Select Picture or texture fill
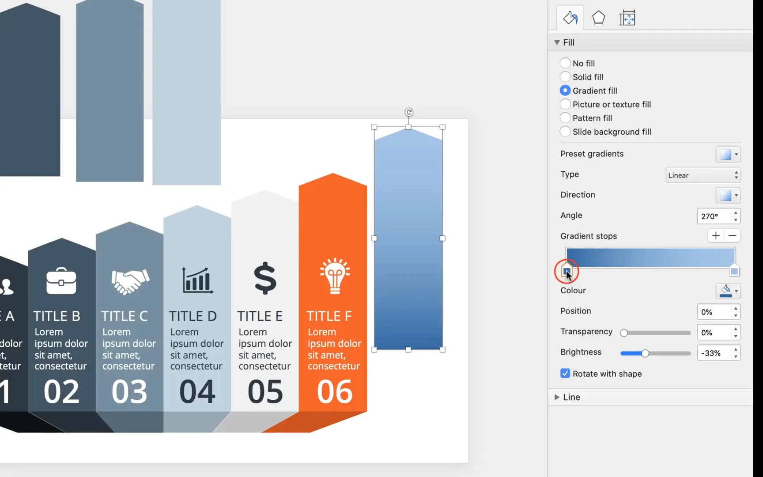Viewport: 763px width, 477px height. point(565,104)
